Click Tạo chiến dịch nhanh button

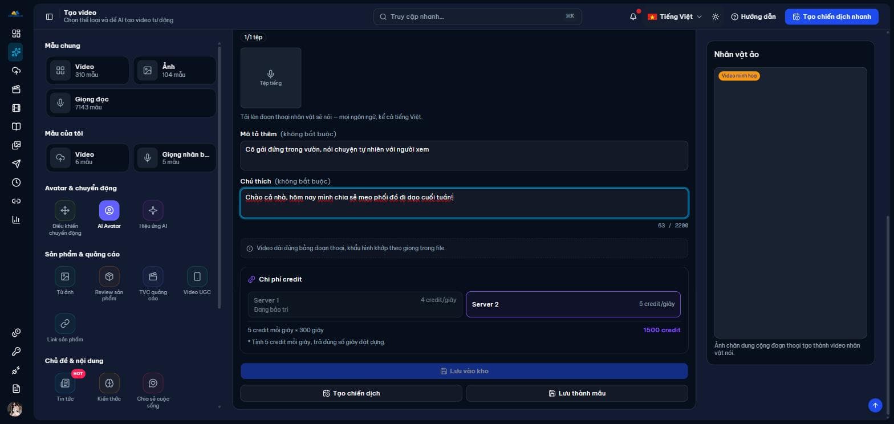[832, 17]
